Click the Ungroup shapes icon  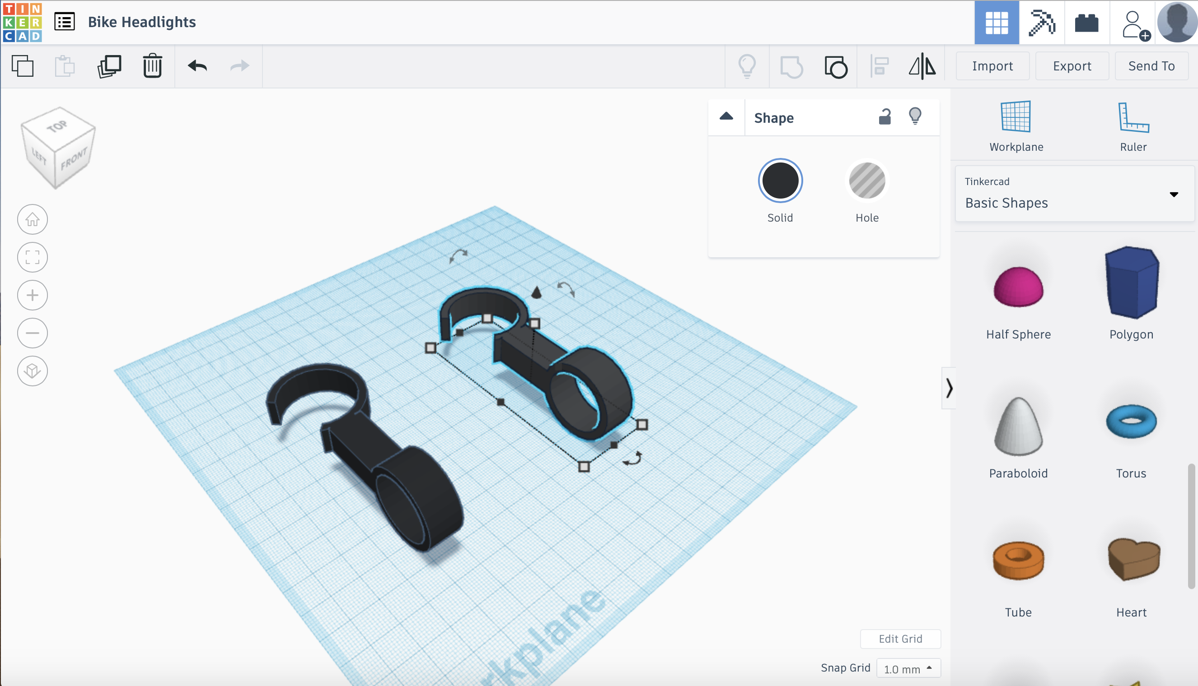[836, 66]
